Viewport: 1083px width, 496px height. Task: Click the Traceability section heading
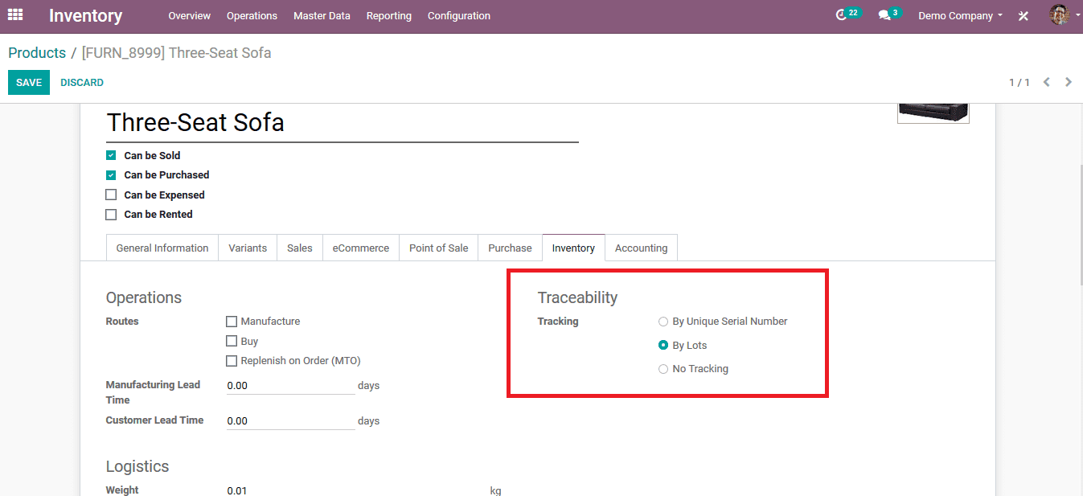click(577, 297)
